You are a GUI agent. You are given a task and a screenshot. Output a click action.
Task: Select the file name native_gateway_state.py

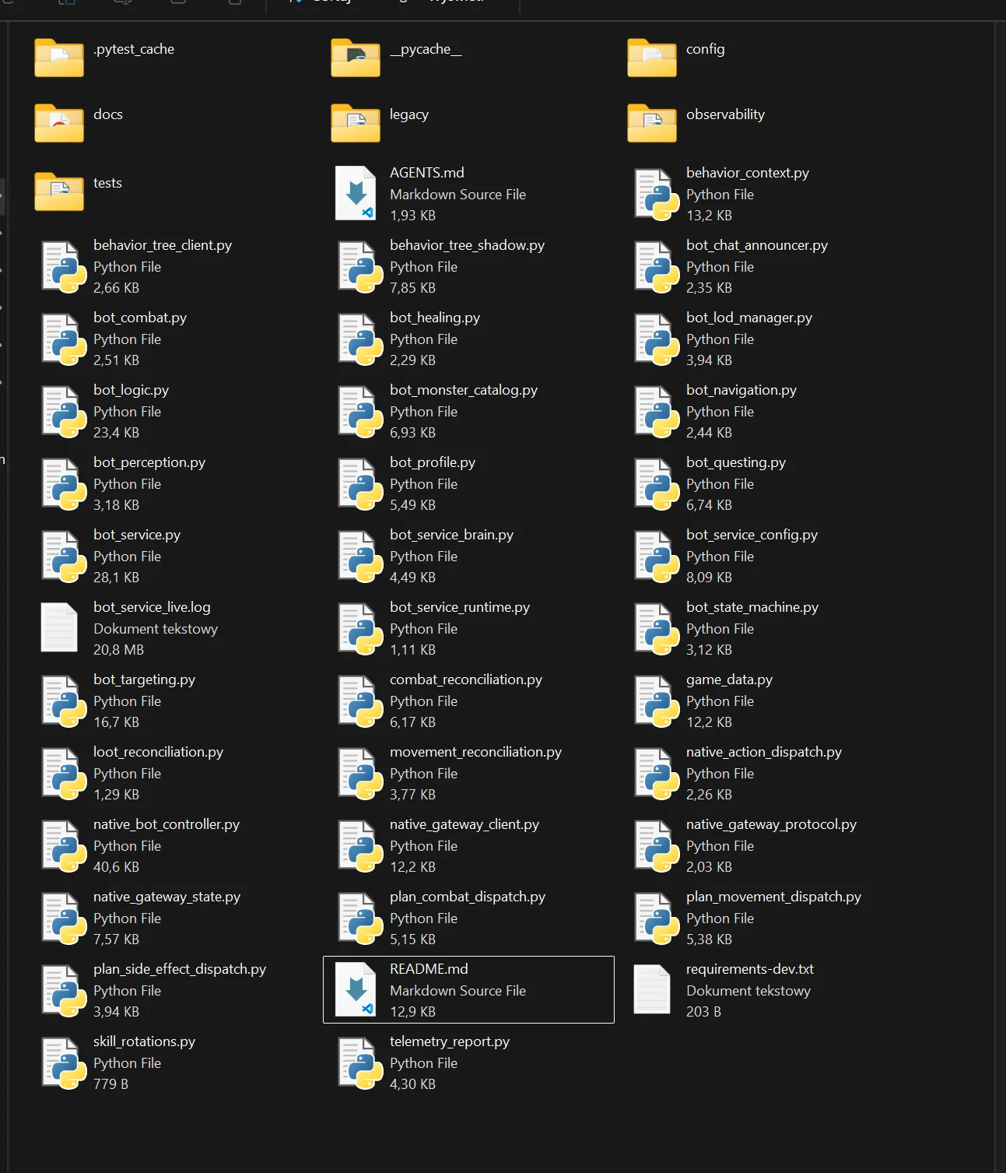click(x=166, y=897)
